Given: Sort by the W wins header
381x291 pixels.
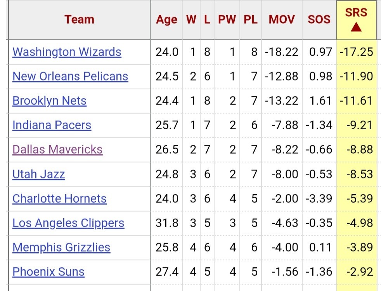Looking at the screenshot, I should click(x=191, y=19).
